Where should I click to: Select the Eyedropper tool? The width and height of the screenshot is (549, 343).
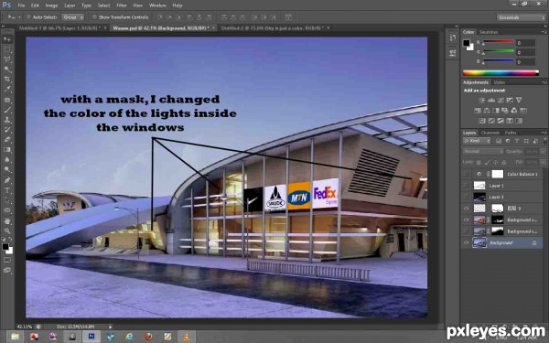(7, 90)
